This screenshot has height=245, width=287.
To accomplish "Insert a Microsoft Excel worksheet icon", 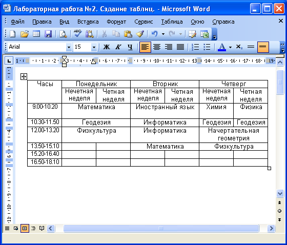I will tap(204, 34).
